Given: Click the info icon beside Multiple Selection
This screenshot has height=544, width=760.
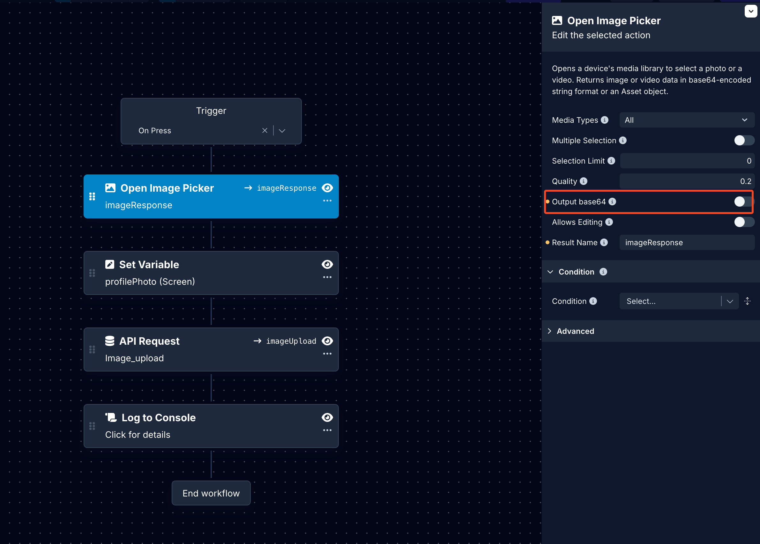Looking at the screenshot, I should (x=622, y=140).
